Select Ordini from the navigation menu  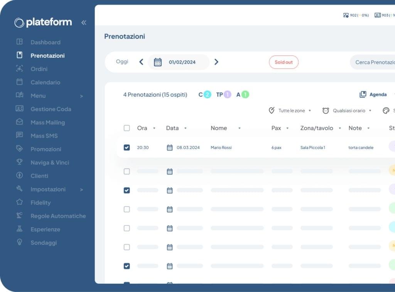click(39, 69)
